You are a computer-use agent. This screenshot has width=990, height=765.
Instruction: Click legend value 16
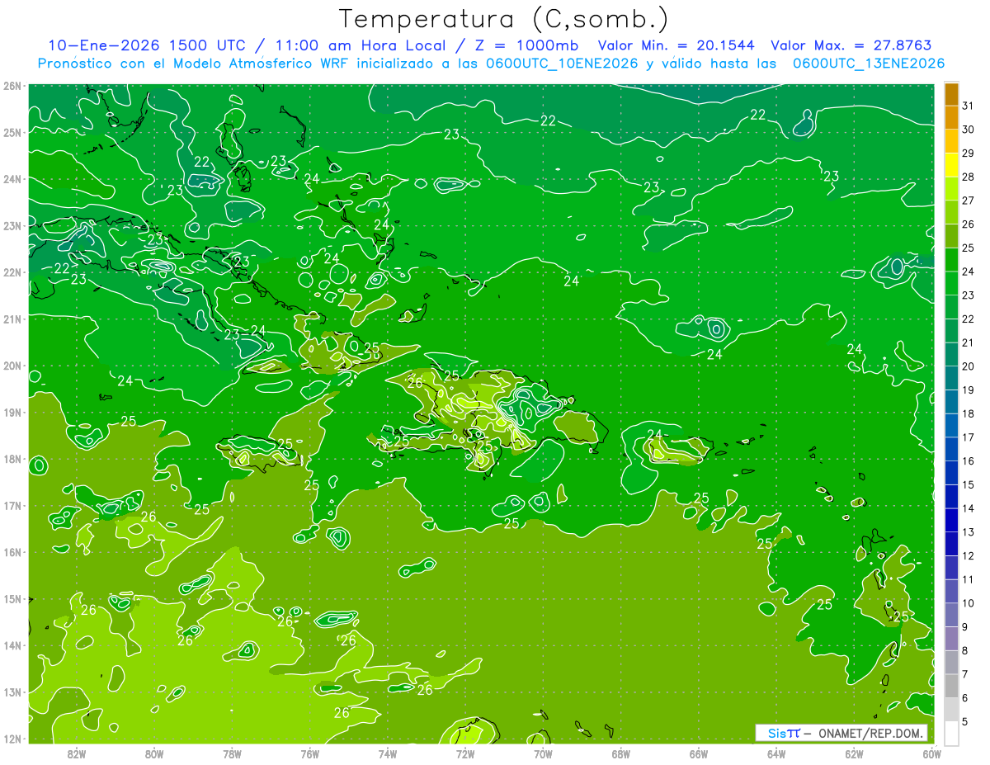click(969, 461)
